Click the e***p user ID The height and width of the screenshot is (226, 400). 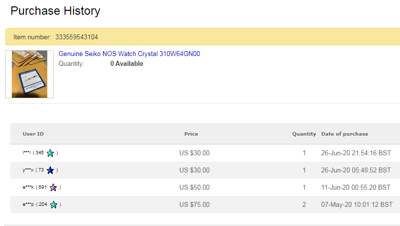pos(28,205)
